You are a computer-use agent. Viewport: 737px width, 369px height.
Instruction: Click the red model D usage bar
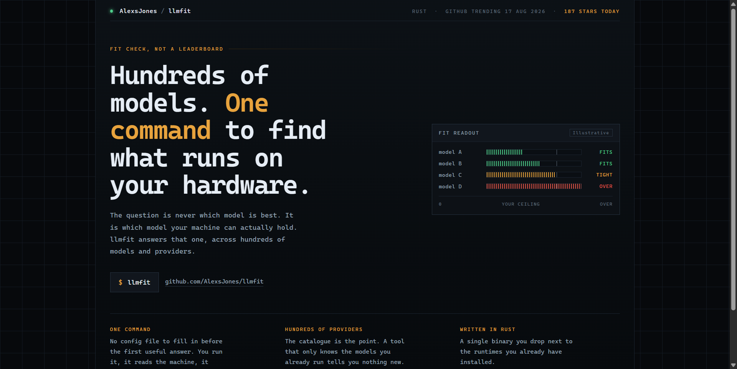(534, 186)
